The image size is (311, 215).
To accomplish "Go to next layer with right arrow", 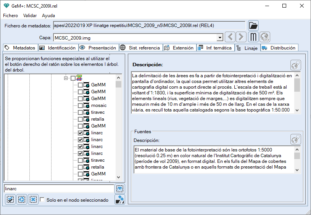I will [241, 37].
